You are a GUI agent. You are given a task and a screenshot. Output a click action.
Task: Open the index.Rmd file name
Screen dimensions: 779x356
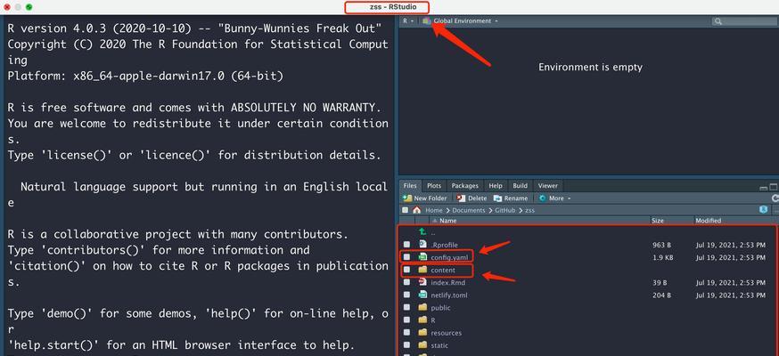[x=448, y=283]
